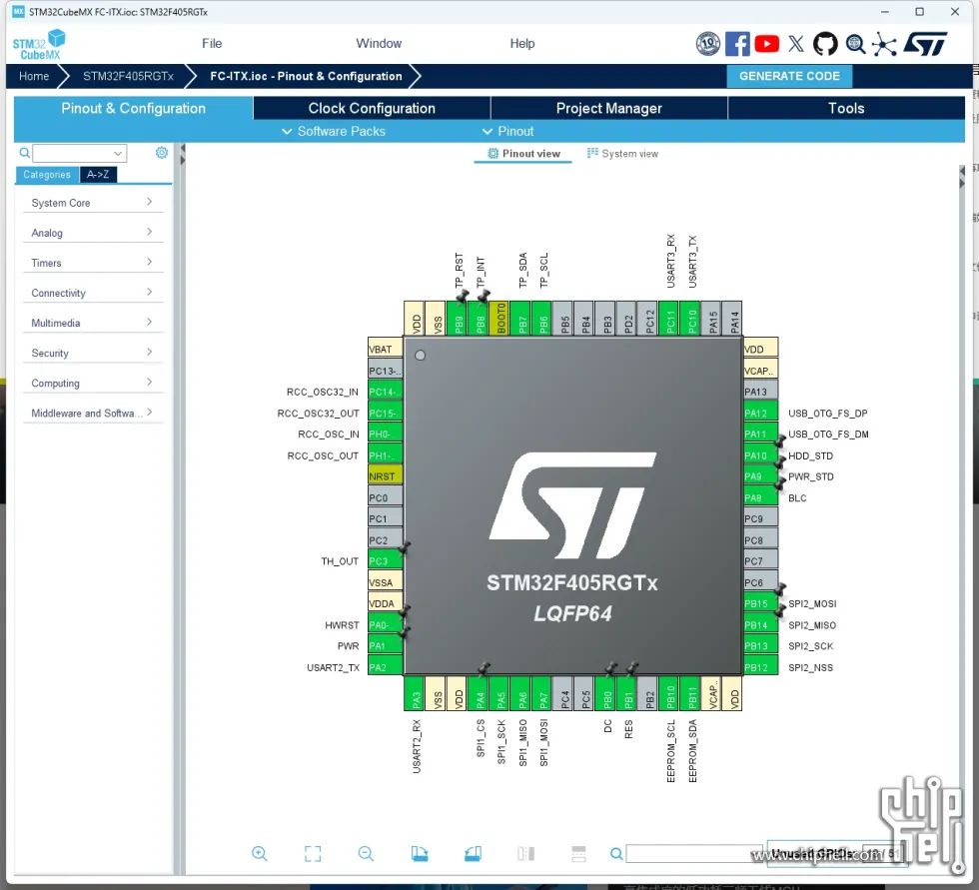Rotate the chip view clockwise
This screenshot has width=979, height=890.
[x=420, y=853]
